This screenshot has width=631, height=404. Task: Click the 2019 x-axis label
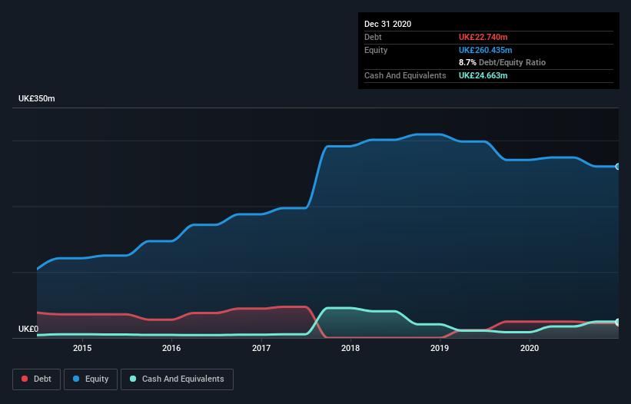click(440, 348)
